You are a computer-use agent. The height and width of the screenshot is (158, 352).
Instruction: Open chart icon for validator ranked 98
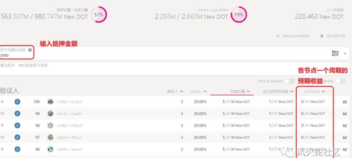(x=345, y=126)
